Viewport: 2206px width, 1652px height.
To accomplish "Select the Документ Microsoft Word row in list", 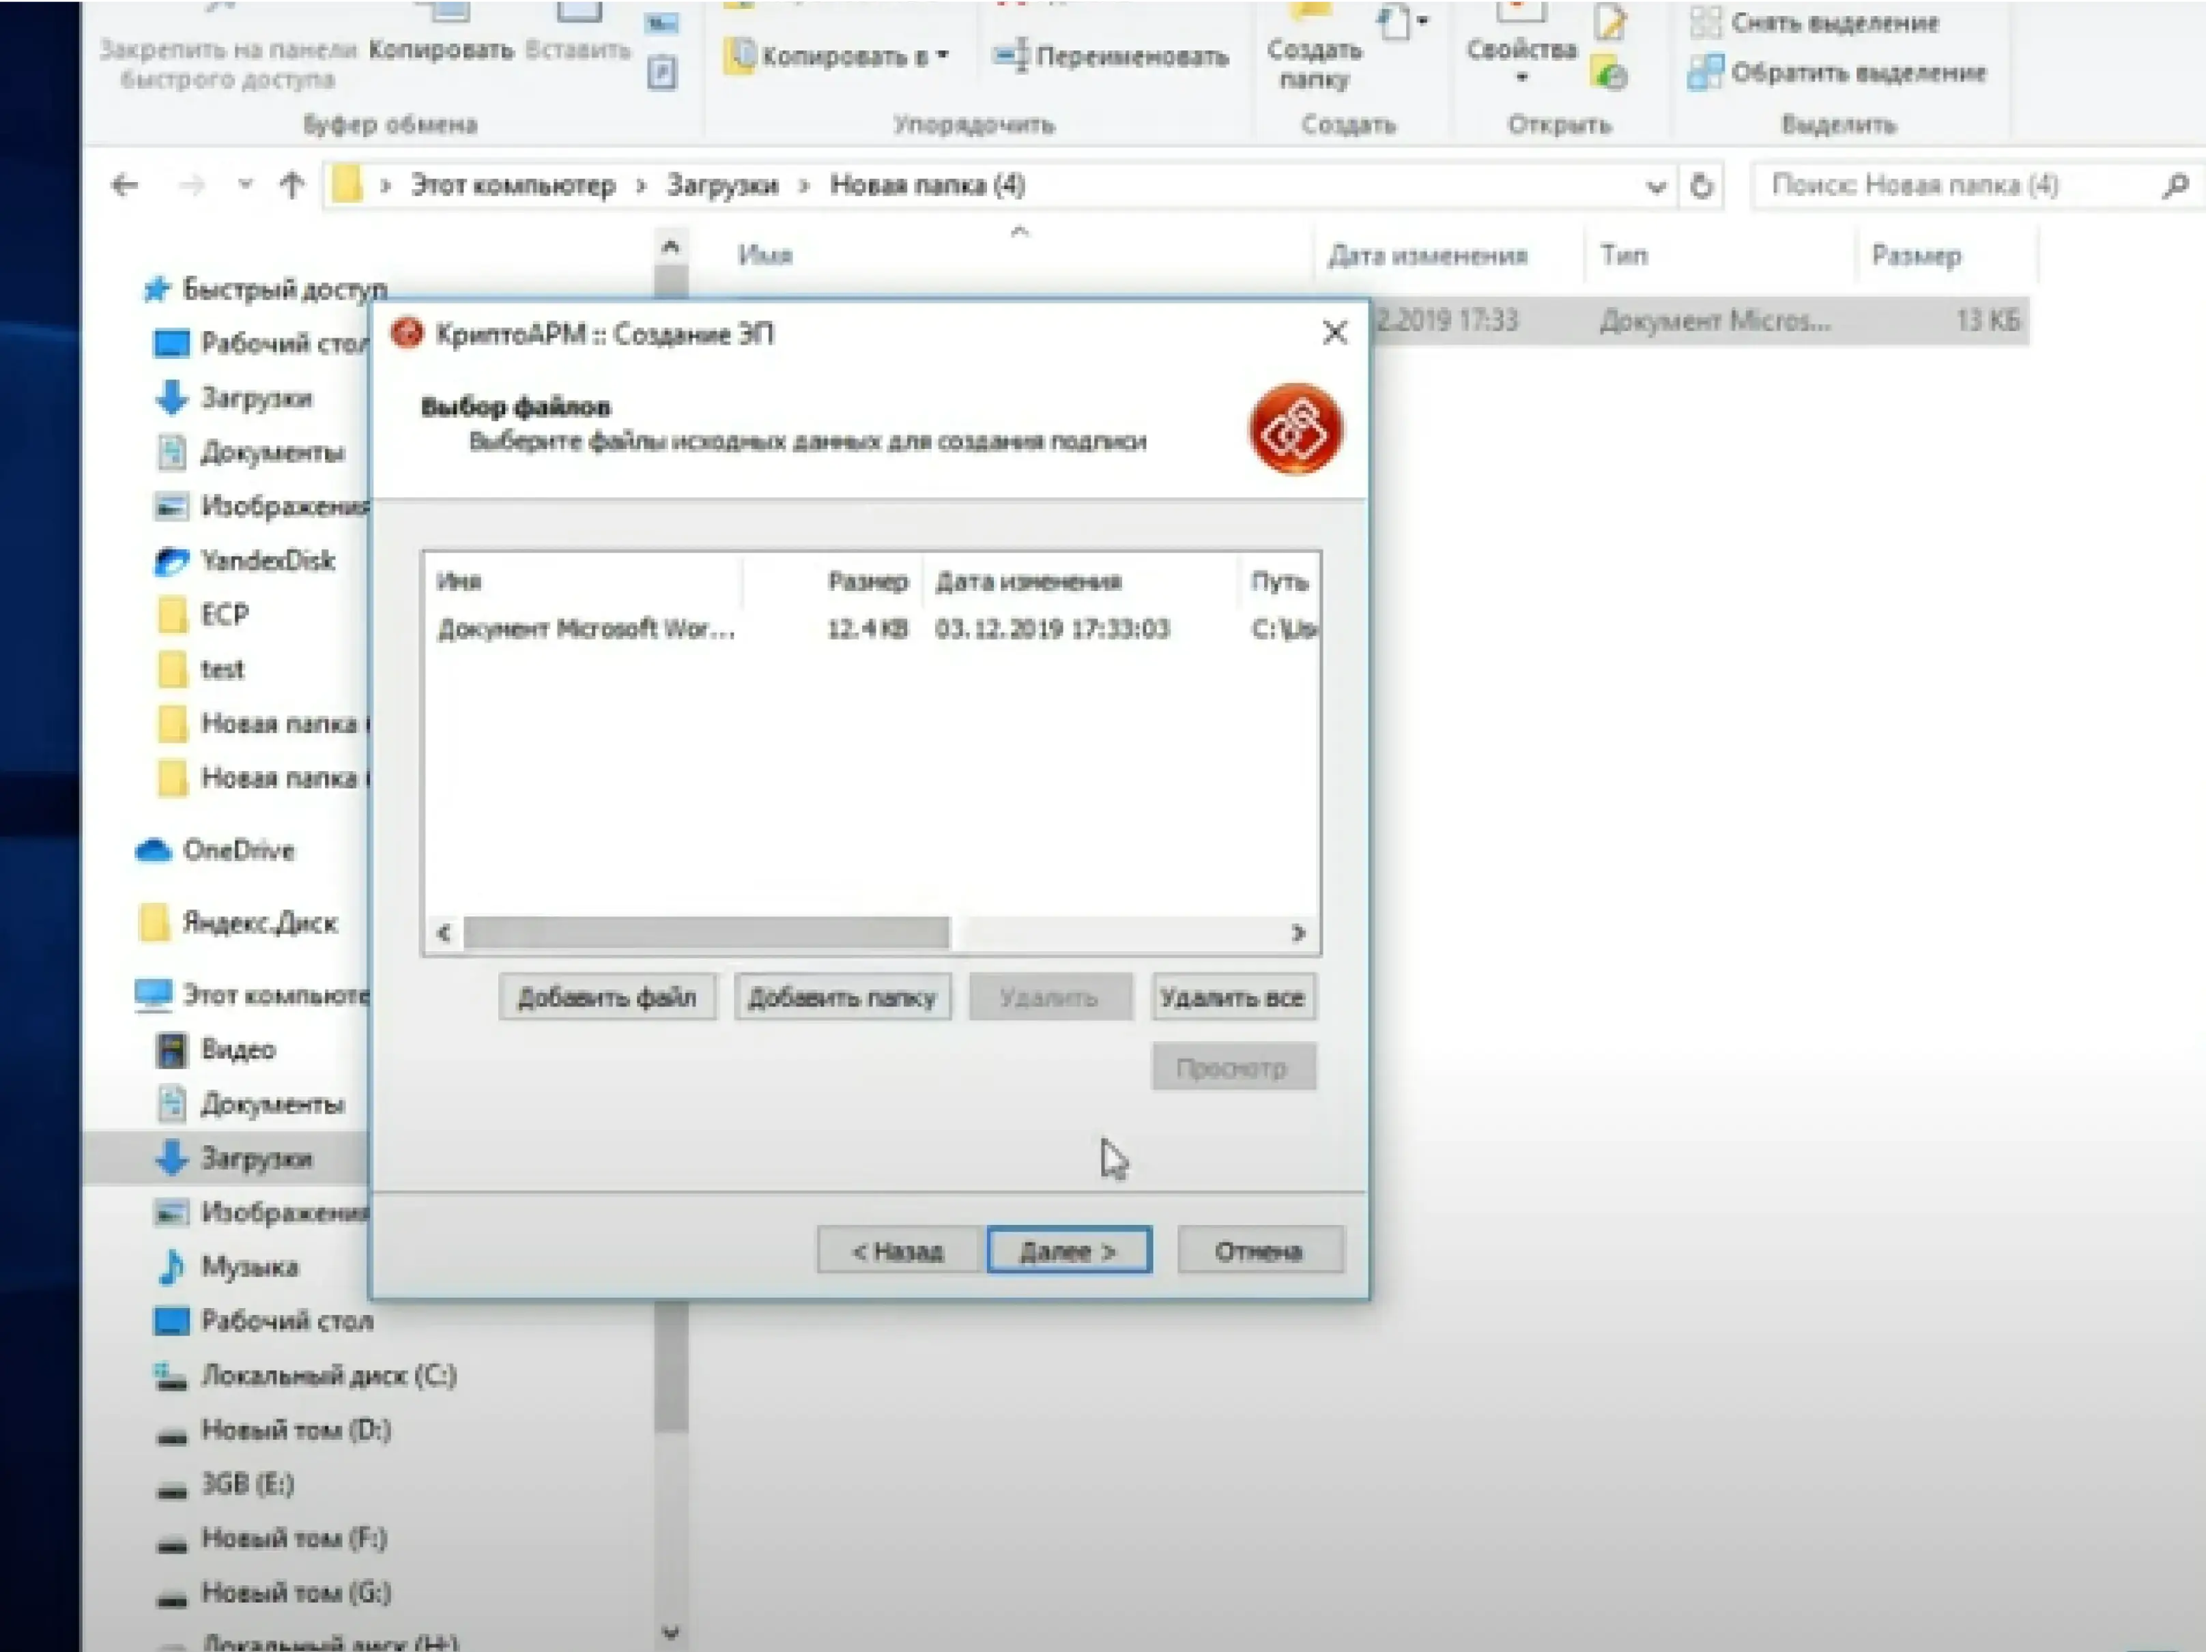I will 586,629.
